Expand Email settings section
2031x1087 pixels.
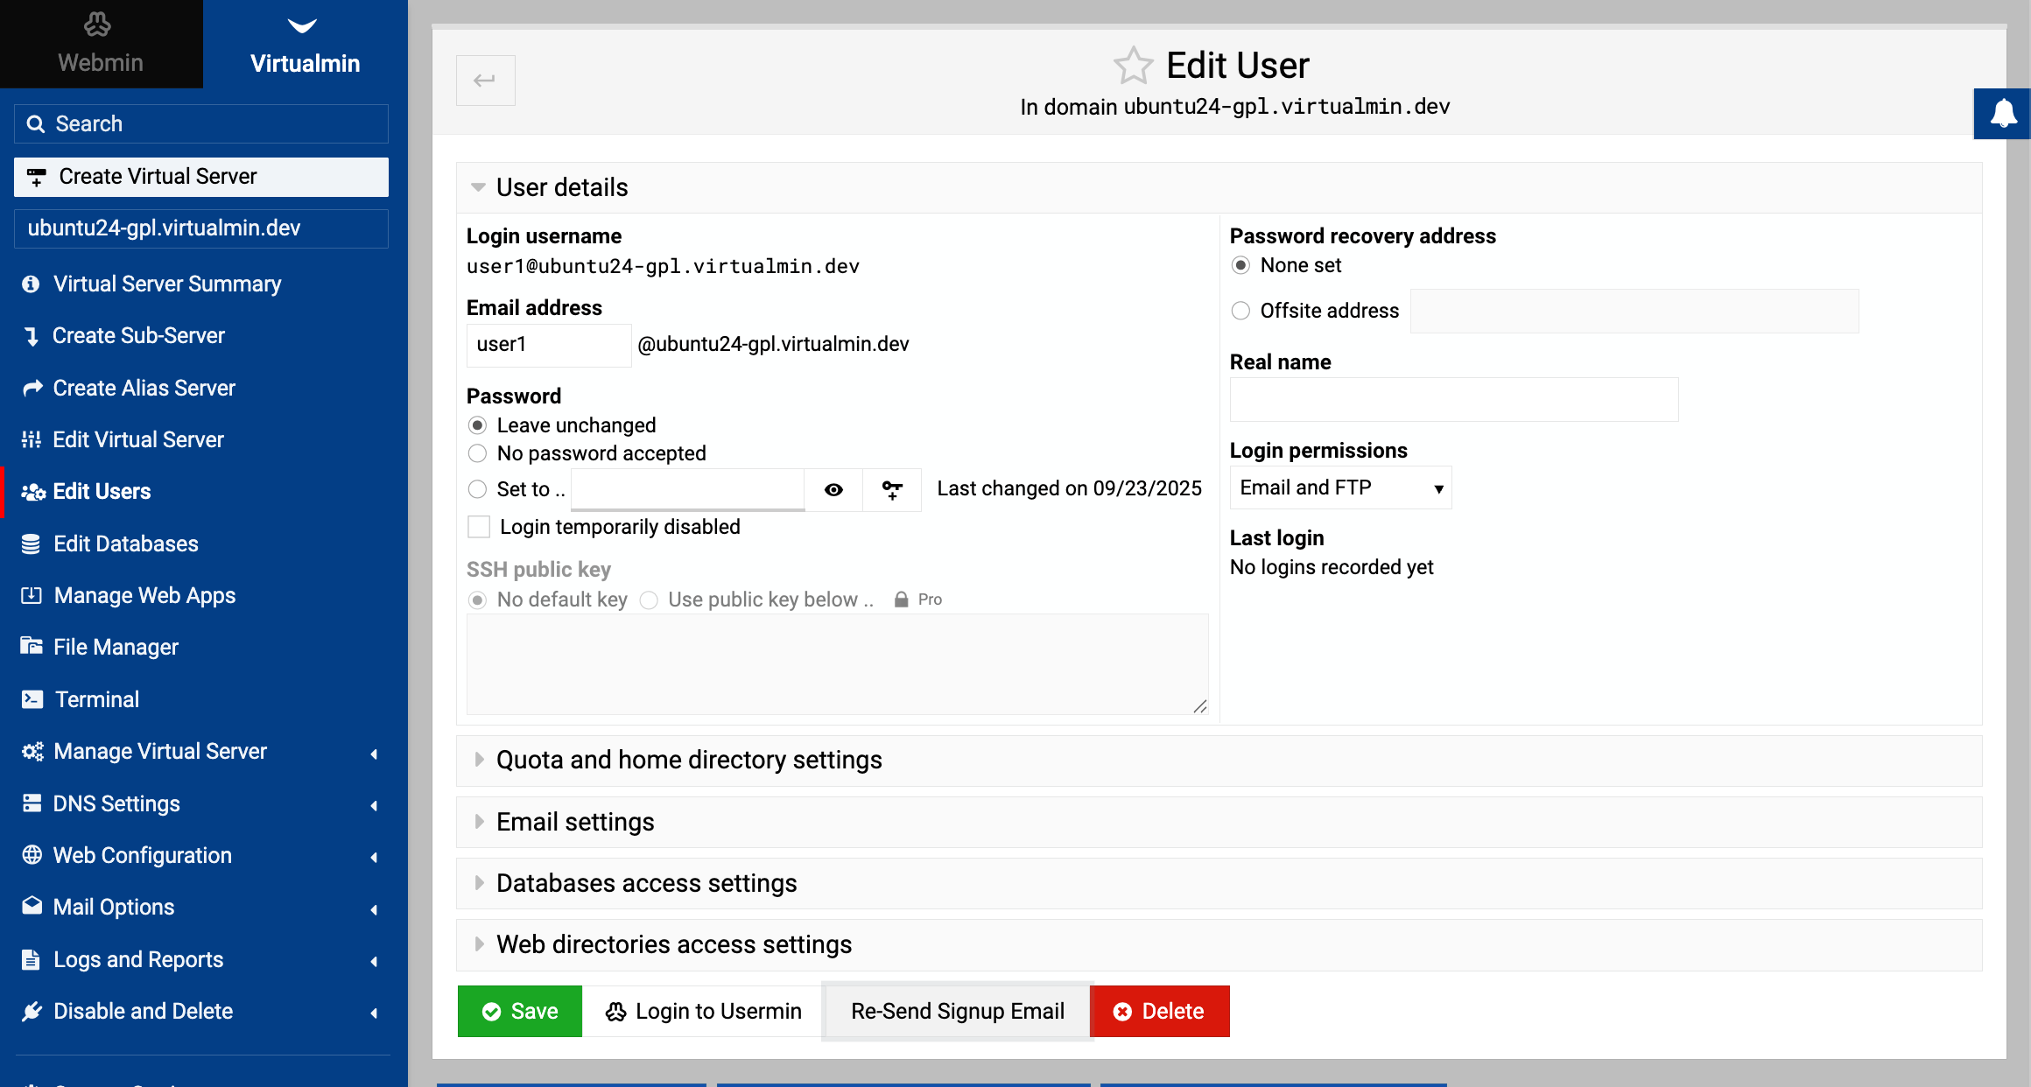tap(575, 822)
